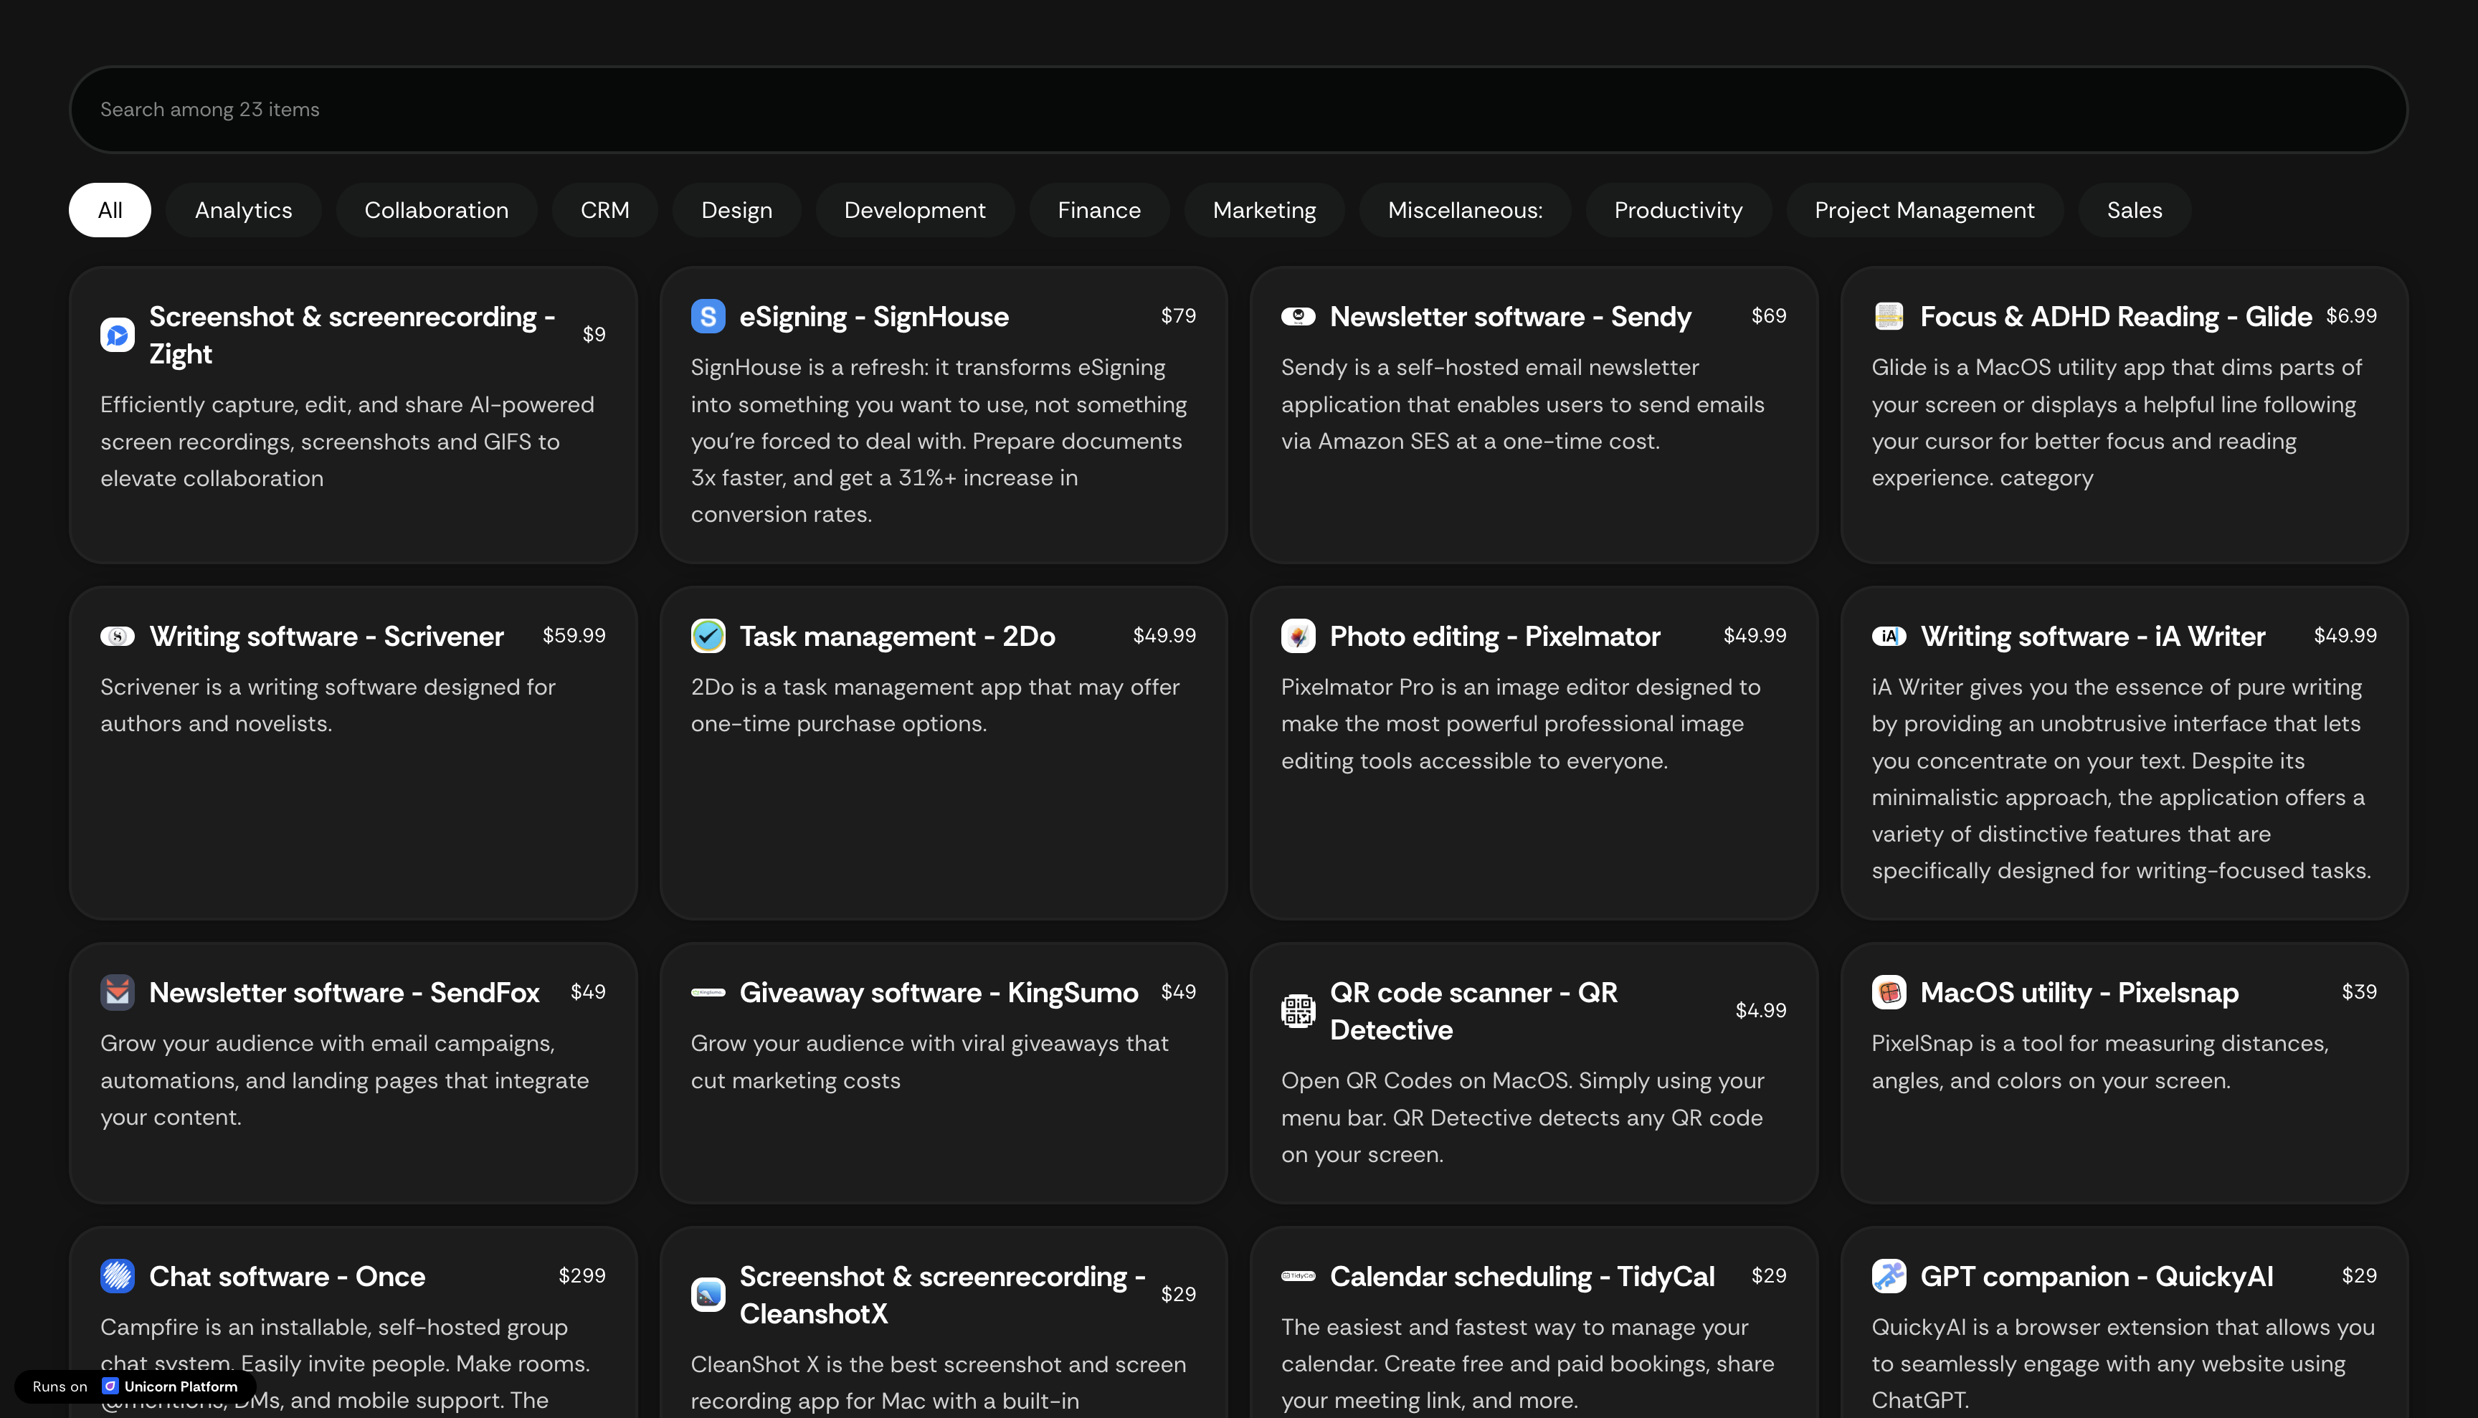Show only CRM items
Viewport: 2478px width, 1418px height.
coord(605,210)
